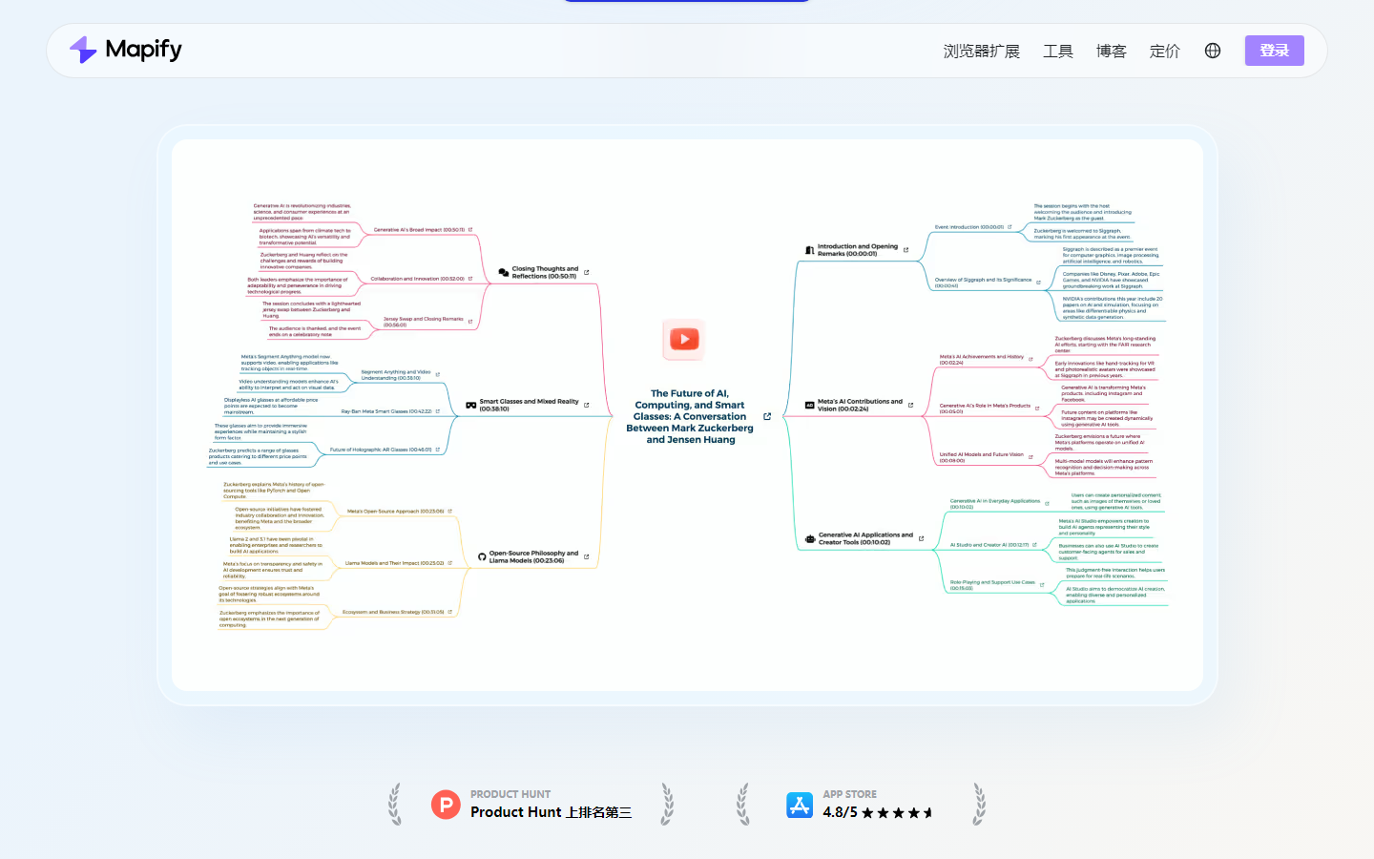Open link icon beside Smart Glasses and Mixed Reality
The width and height of the screenshot is (1374, 859).
pos(586,405)
